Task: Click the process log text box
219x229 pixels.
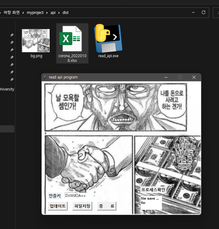Action: pyautogui.click(x=151, y=203)
